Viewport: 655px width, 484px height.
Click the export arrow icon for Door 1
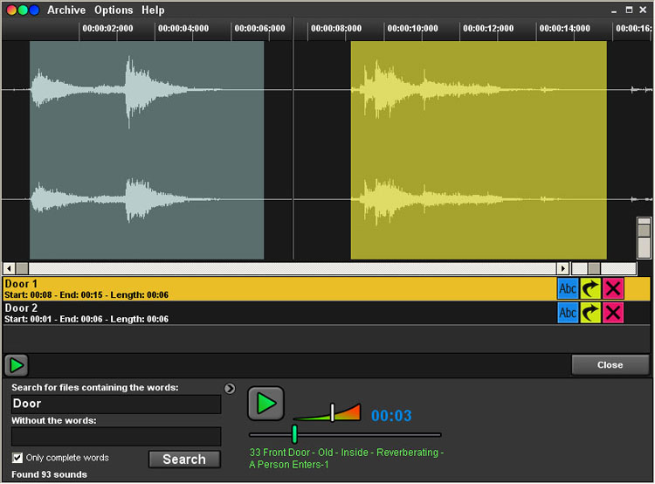click(590, 288)
